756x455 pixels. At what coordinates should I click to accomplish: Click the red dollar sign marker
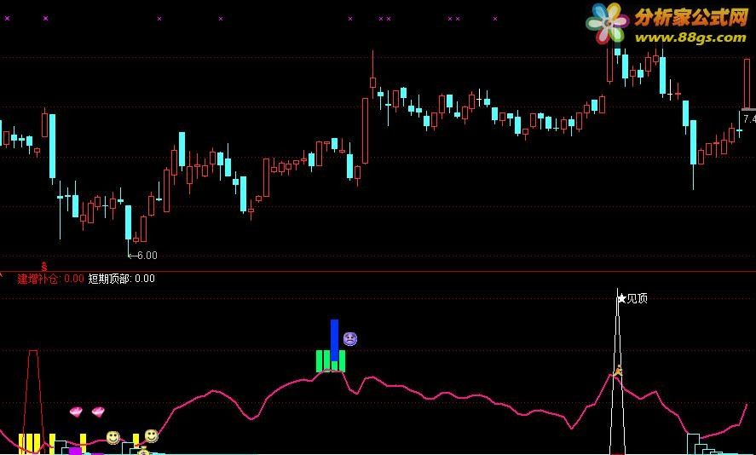point(44,266)
